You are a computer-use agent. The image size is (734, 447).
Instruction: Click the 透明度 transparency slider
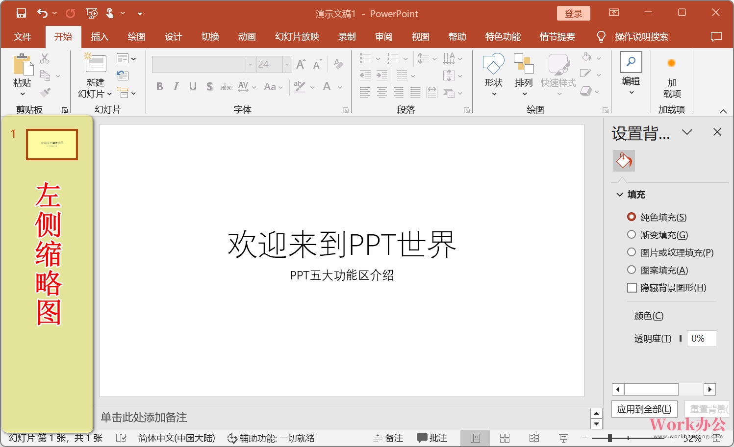pyautogui.click(x=681, y=338)
